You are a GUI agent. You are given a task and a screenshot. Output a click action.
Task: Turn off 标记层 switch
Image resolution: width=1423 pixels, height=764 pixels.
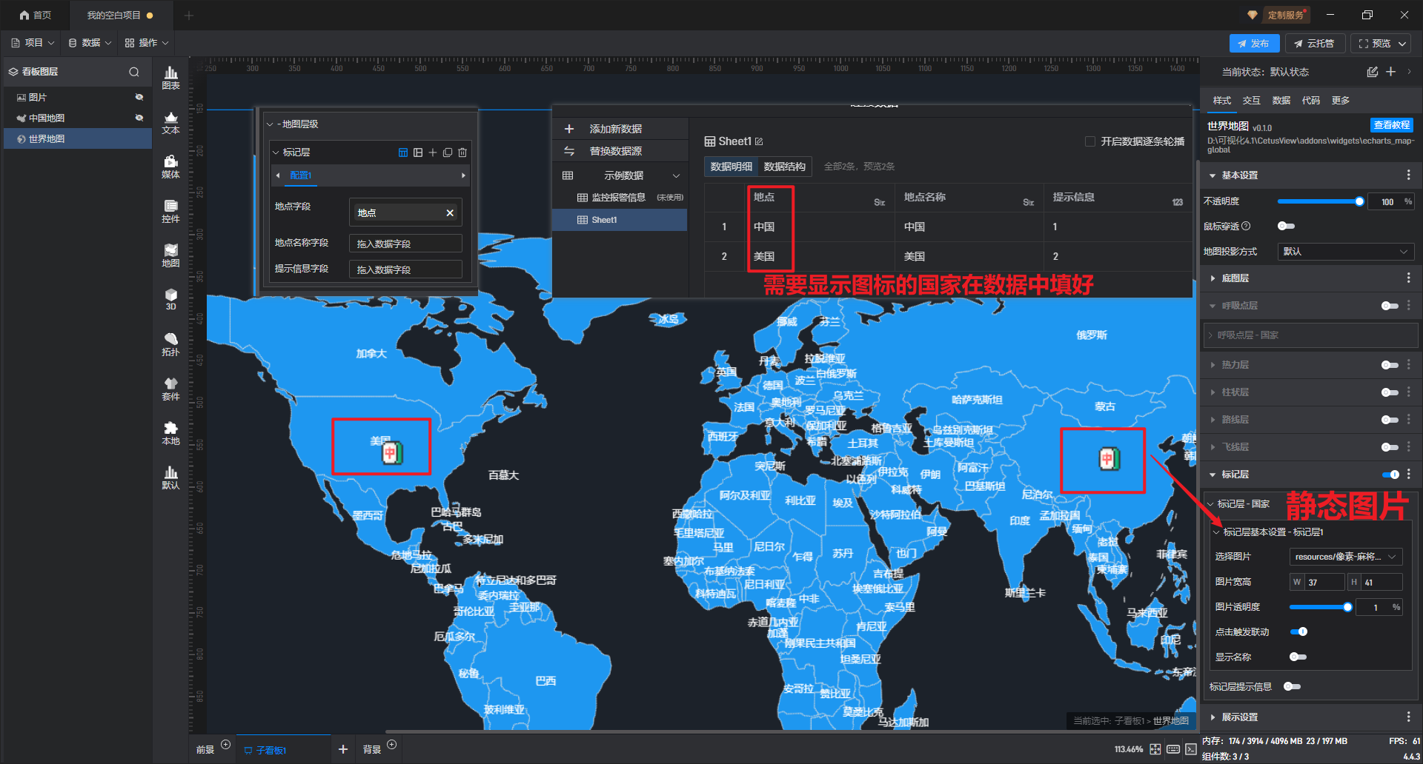tap(1390, 475)
